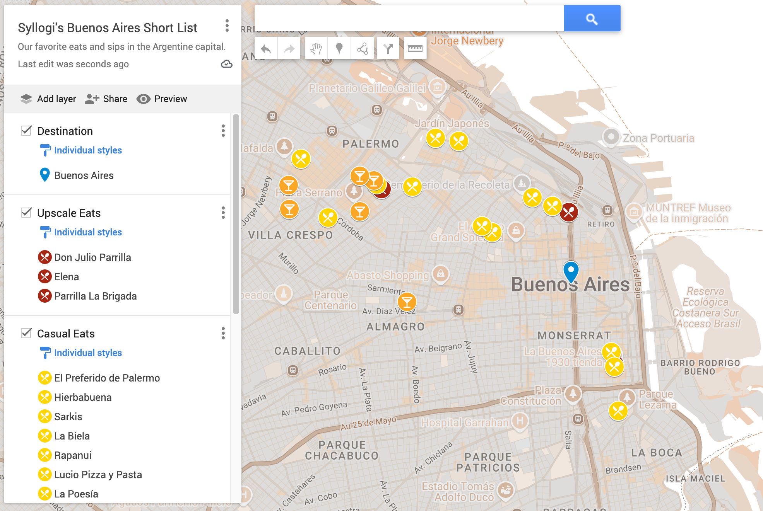Viewport: 763px width, 511px height.
Task: Open Casual Eats layer options menu
Action: (x=223, y=333)
